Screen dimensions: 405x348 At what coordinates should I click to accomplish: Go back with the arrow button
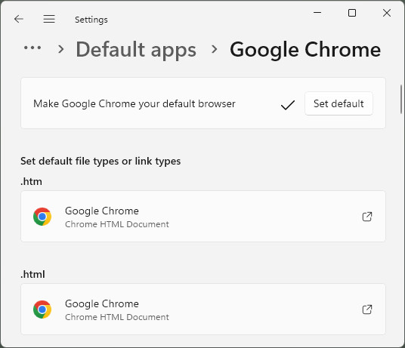coord(19,19)
